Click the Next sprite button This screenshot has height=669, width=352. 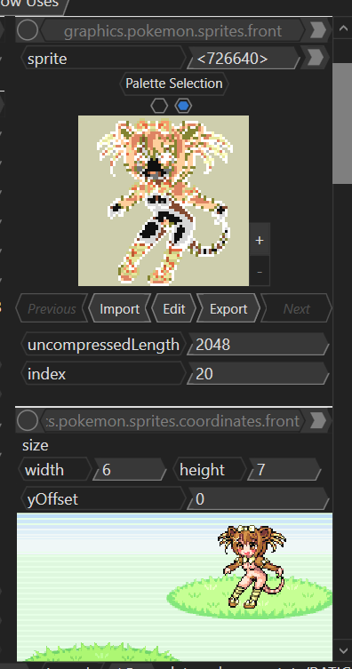point(297,308)
